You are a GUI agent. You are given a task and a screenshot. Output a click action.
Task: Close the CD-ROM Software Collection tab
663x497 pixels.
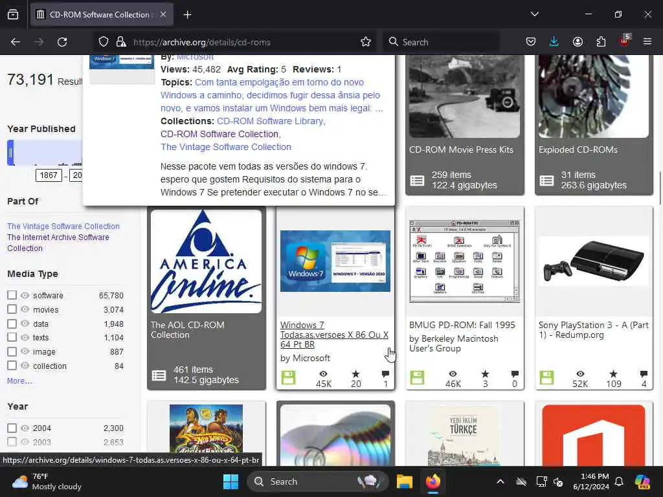pos(163,15)
